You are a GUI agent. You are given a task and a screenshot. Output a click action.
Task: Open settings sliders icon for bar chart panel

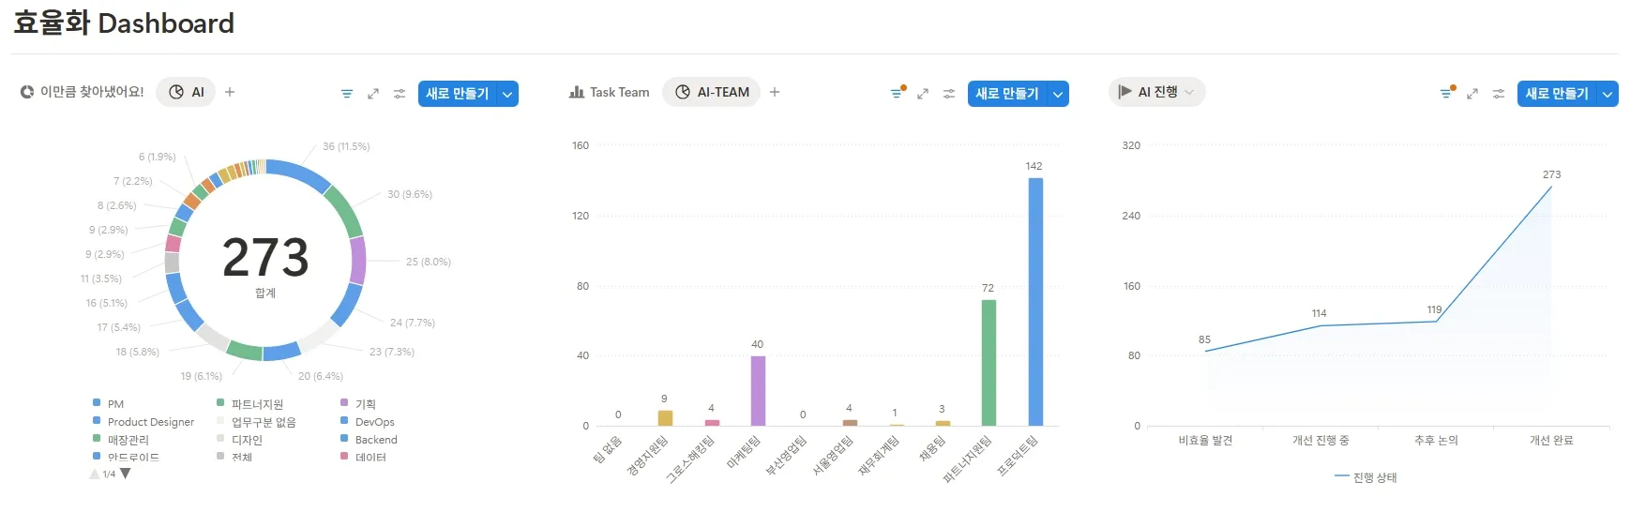(x=949, y=94)
